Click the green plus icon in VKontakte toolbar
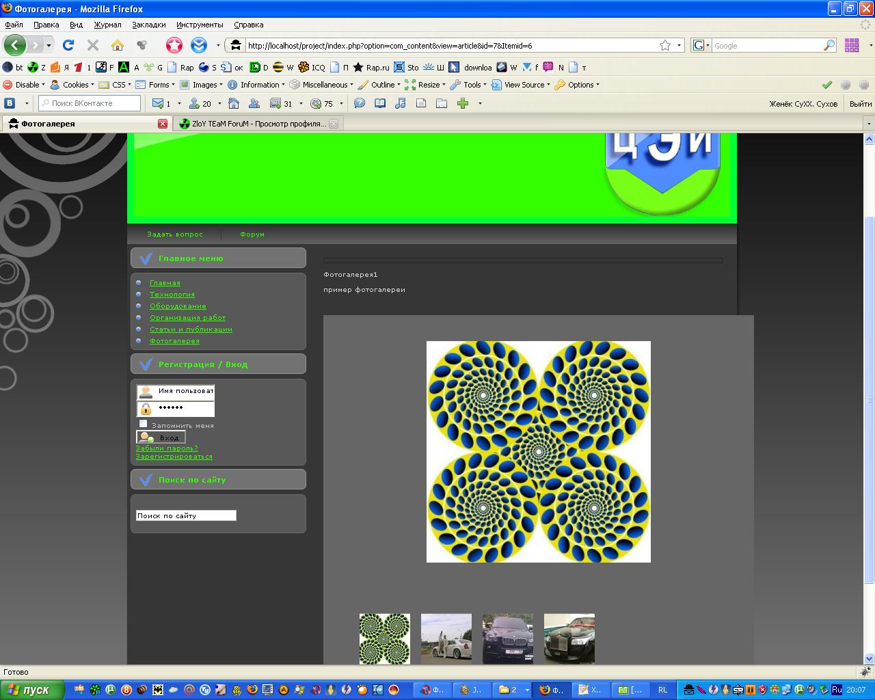Viewport: 875px width, 700px height. click(463, 103)
